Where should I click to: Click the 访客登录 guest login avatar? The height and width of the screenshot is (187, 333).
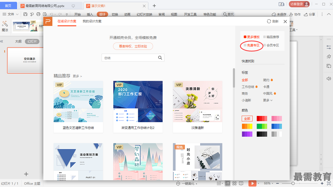pos(307,4)
